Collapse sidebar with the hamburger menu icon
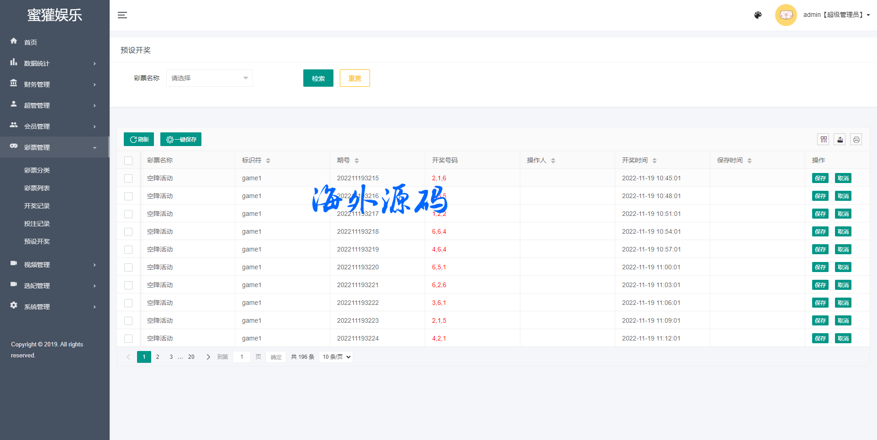Screen dimensions: 877x440 tap(122, 15)
